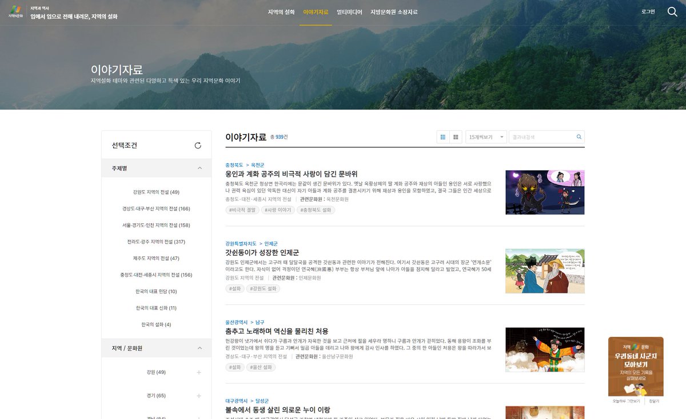Click the #강원도 설화 tag

263,289
